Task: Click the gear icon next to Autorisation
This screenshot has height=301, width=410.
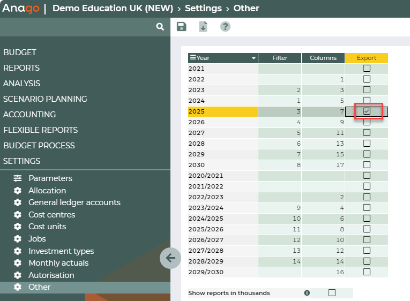Action: pyautogui.click(x=18, y=275)
